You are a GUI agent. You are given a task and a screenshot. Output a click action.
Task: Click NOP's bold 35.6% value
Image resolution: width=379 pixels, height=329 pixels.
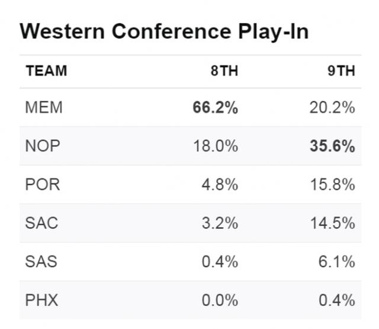click(x=333, y=146)
